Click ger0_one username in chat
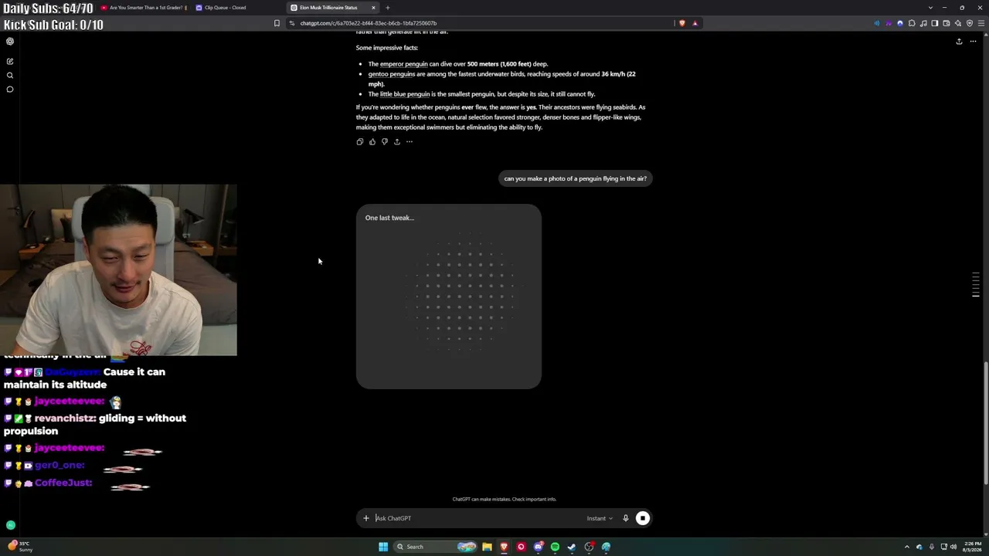This screenshot has height=556, width=989. click(59, 466)
